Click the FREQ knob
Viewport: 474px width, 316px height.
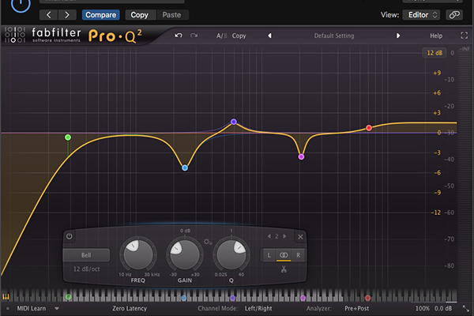138,255
